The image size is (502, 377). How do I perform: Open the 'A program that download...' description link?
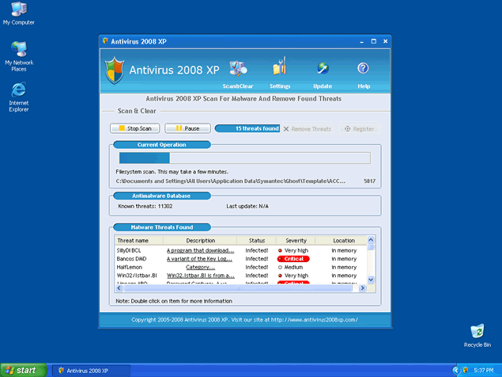[200, 250]
